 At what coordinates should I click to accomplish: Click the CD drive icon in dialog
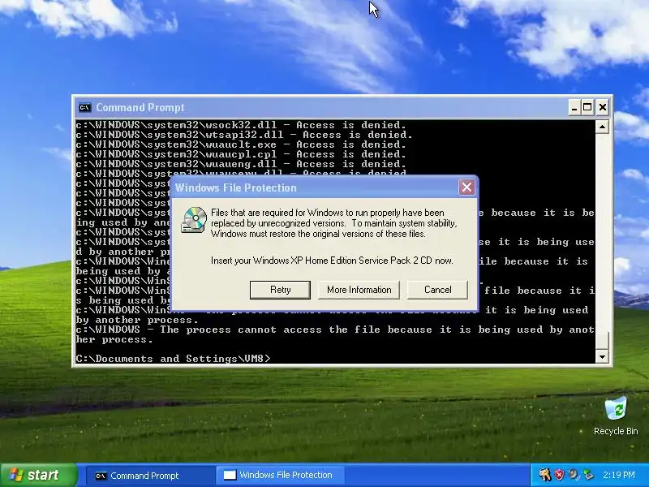coord(194,220)
